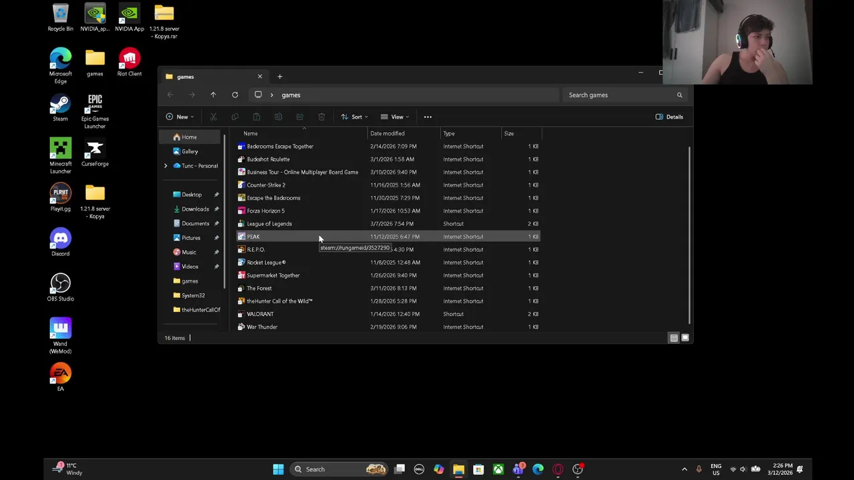Add a new File Explorer tab
Viewport: 854px width, 480px height.
[280, 77]
